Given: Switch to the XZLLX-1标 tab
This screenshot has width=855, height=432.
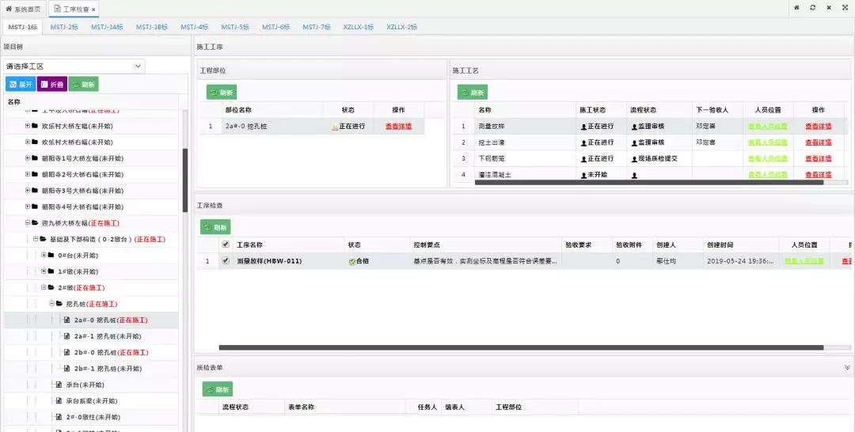Looking at the screenshot, I should [x=359, y=27].
